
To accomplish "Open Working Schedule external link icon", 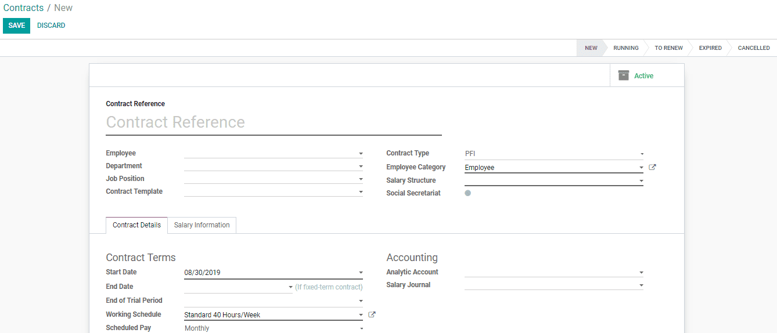I will [x=372, y=314].
